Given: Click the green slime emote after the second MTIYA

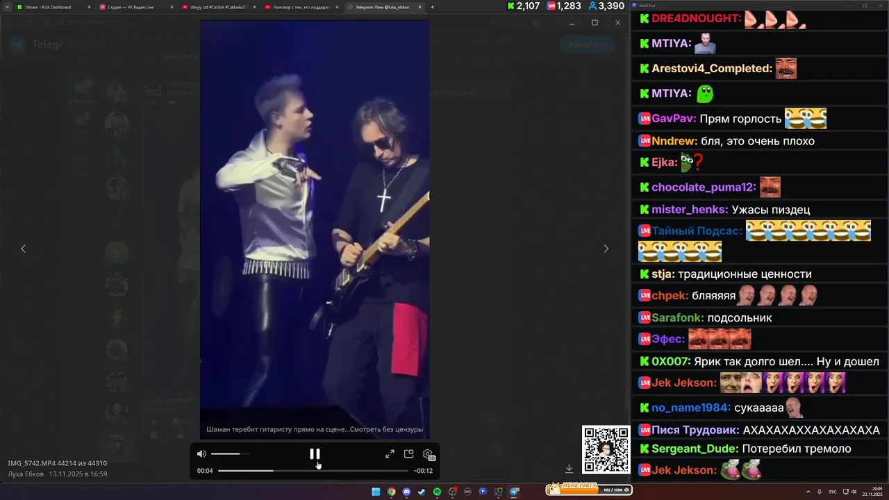Looking at the screenshot, I should tap(705, 93).
